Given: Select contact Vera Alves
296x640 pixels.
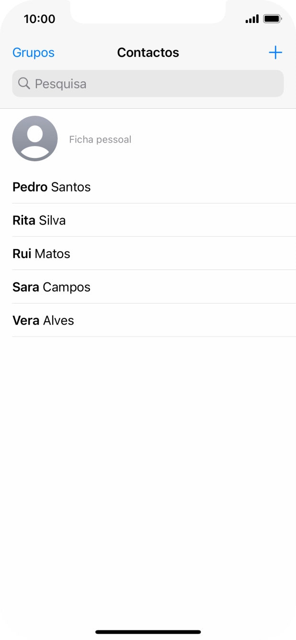Looking at the screenshot, I should pos(43,320).
